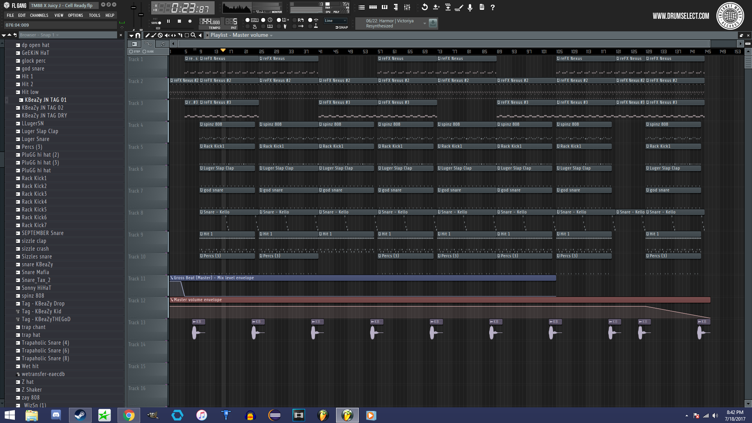Click the news download button

click(x=433, y=23)
